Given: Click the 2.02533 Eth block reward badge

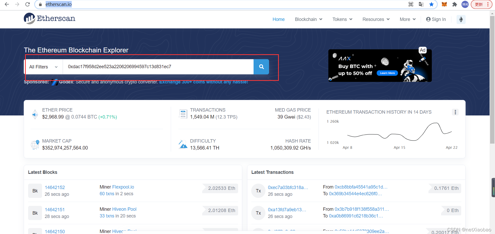Looking at the screenshot, I should pos(220,188).
